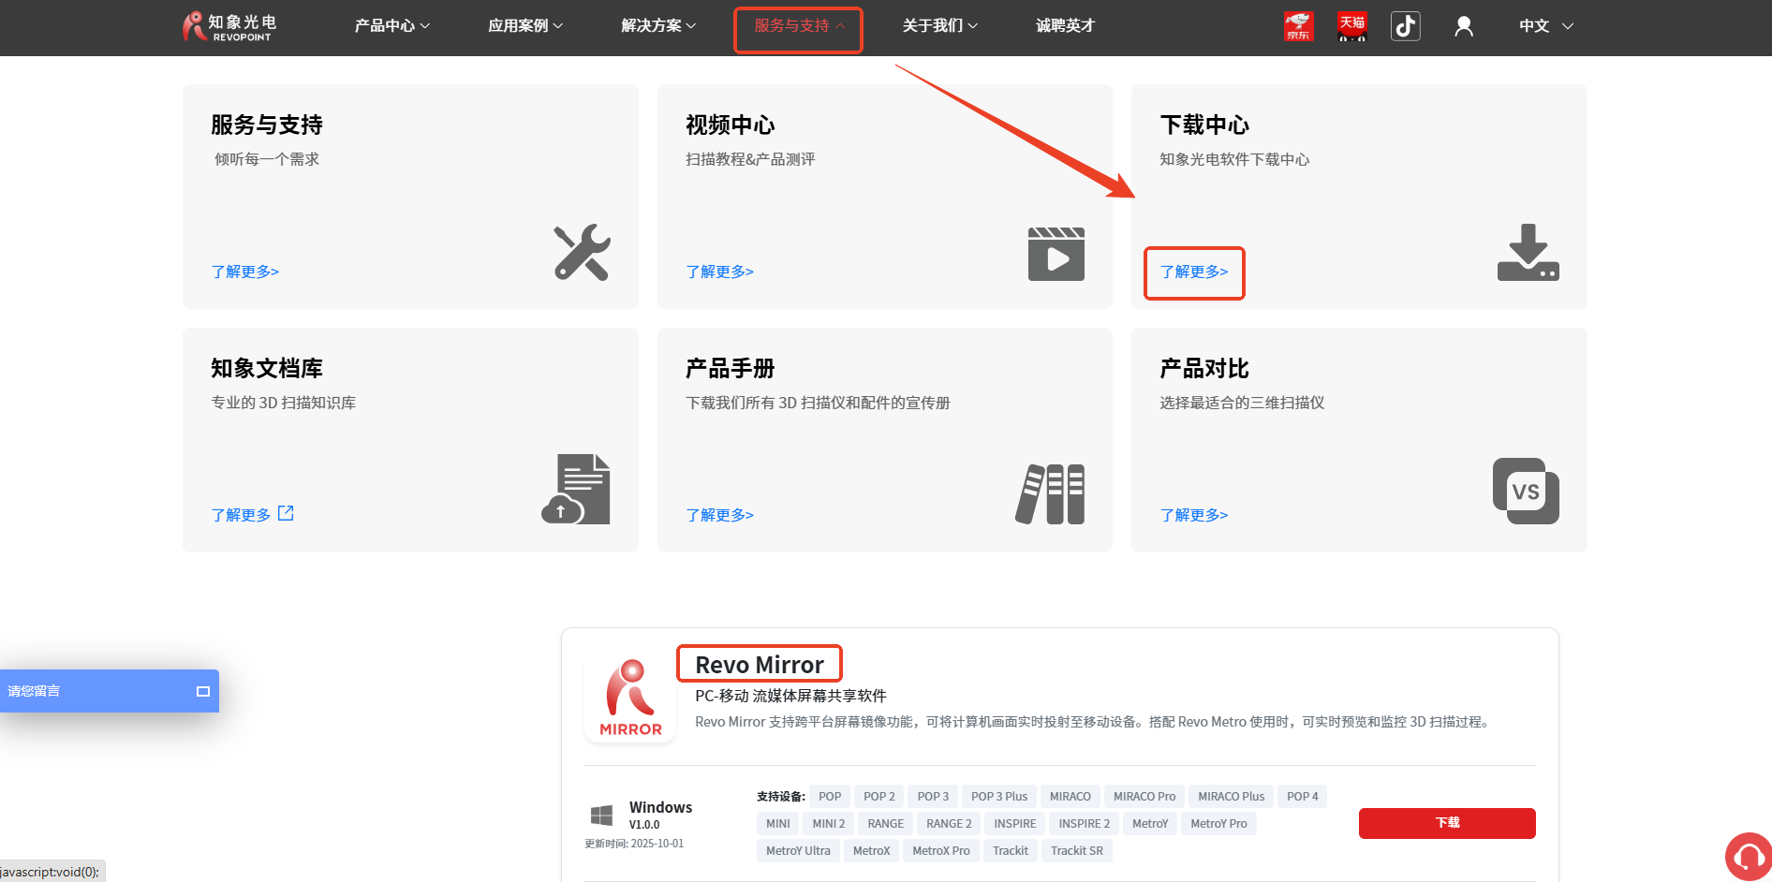The image size is (1772, 882).
Task: Click the Trackit device tag
Action: pos(1011,851)
